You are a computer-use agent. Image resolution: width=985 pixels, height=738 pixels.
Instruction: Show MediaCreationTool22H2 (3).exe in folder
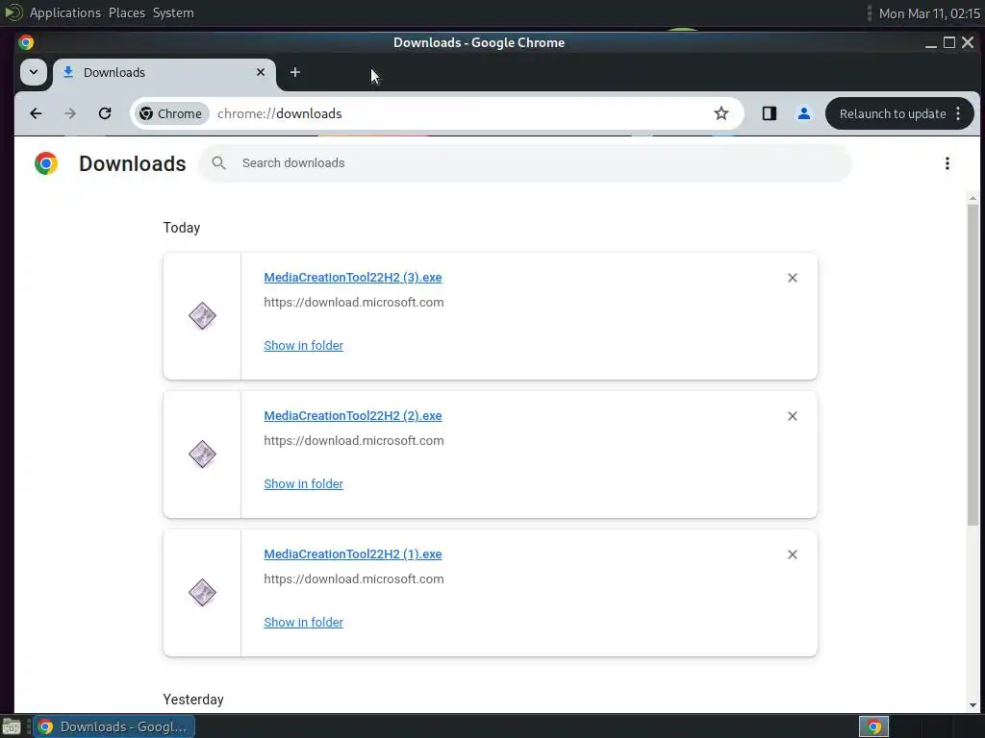click(x=303, y=345)
